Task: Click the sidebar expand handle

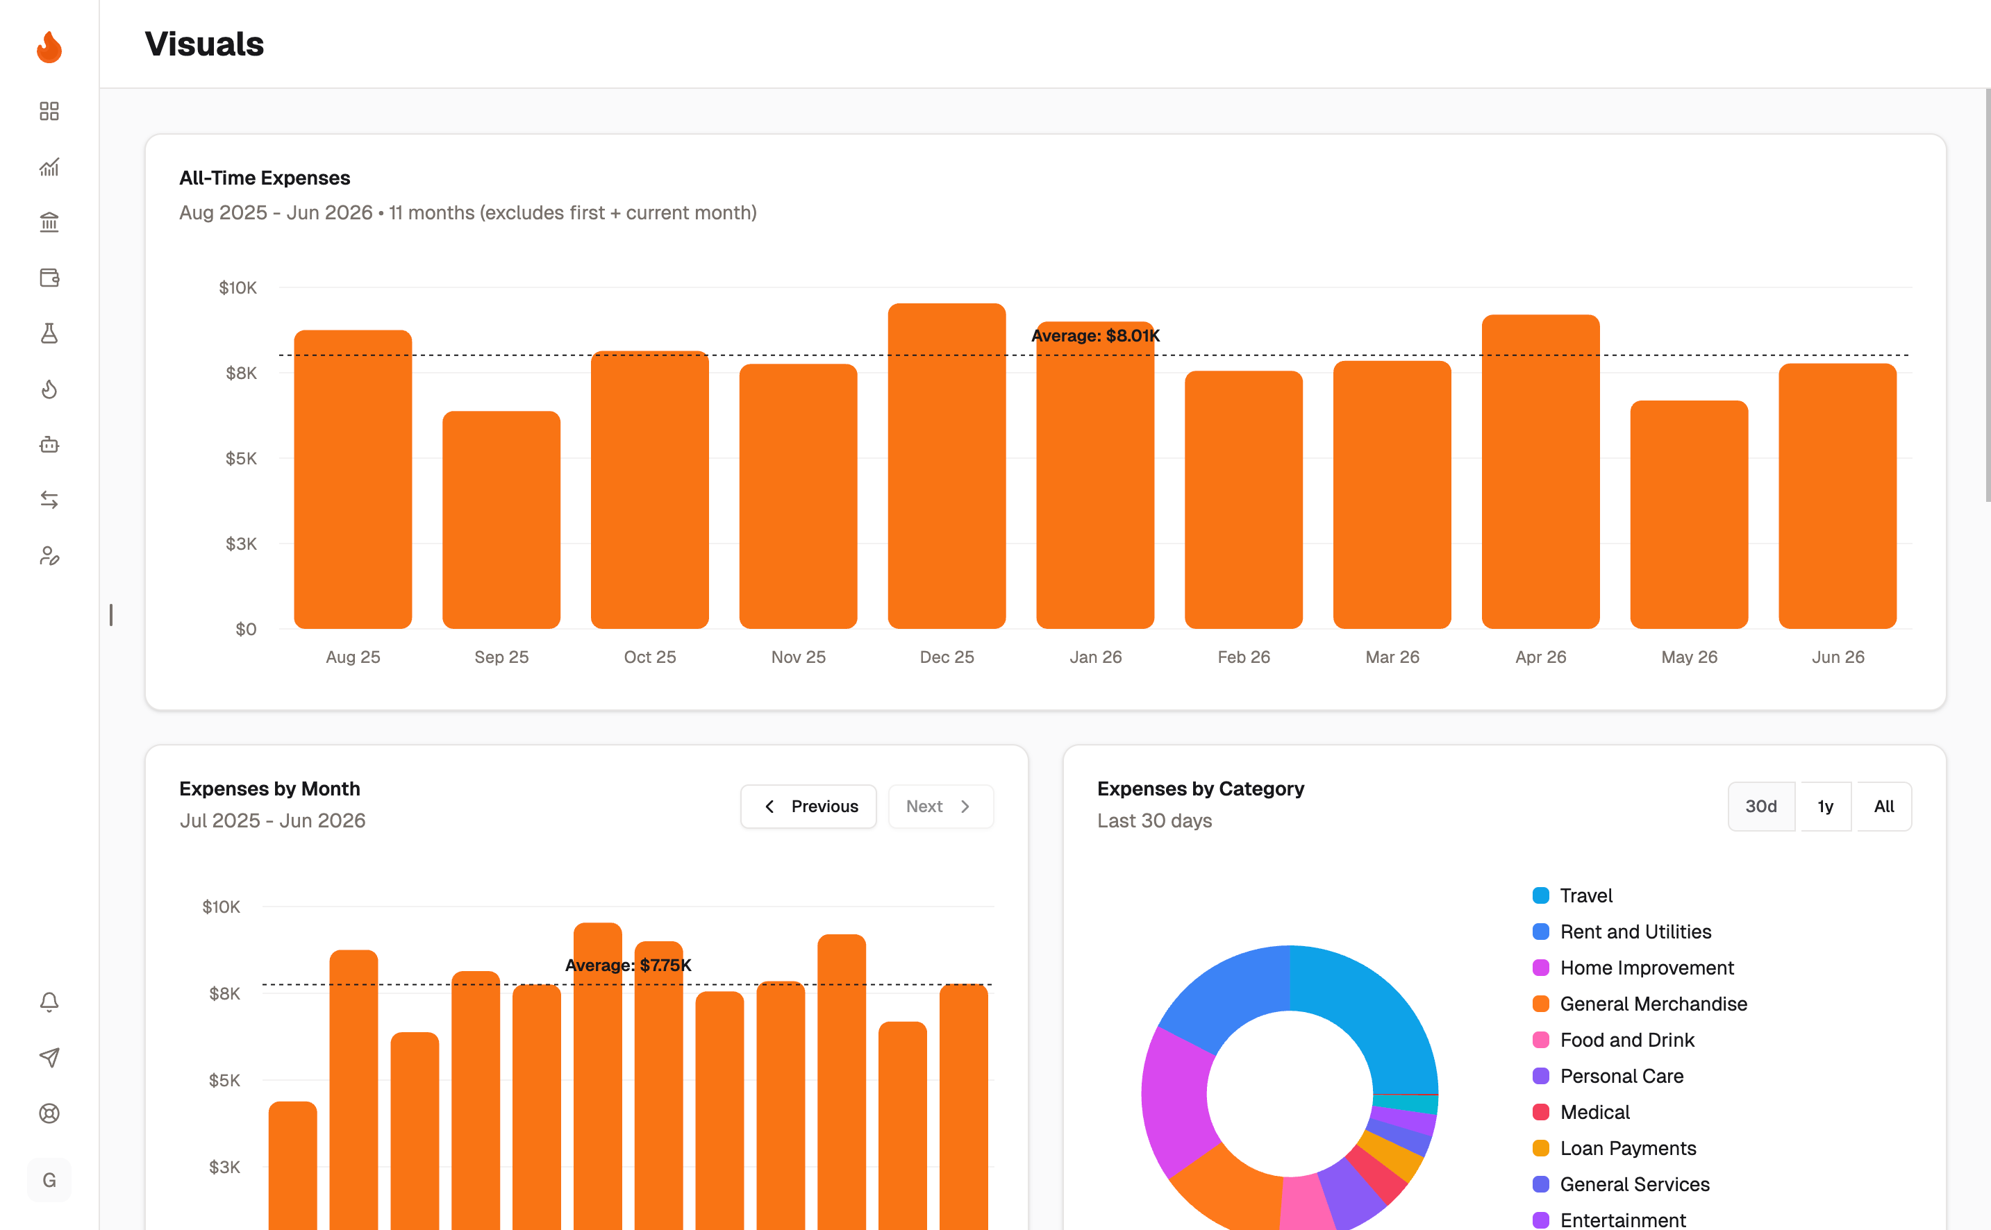Action: coord(110,615)
